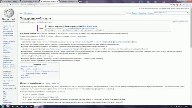Collapse contents with the скрыть toggle
This screenshot has height=108, width=192.
44,64
